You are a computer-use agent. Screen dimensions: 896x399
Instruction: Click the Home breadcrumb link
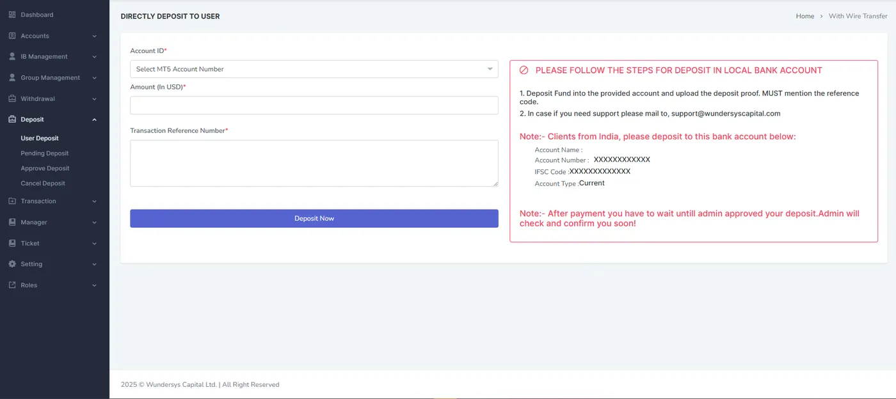click(805, 16)
